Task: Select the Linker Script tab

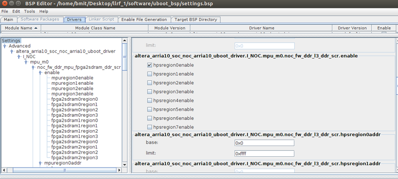Action: tap(102, 19)
